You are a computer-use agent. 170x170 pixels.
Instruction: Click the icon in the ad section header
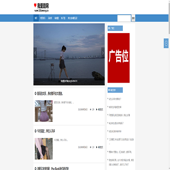(x=109, y=28)
